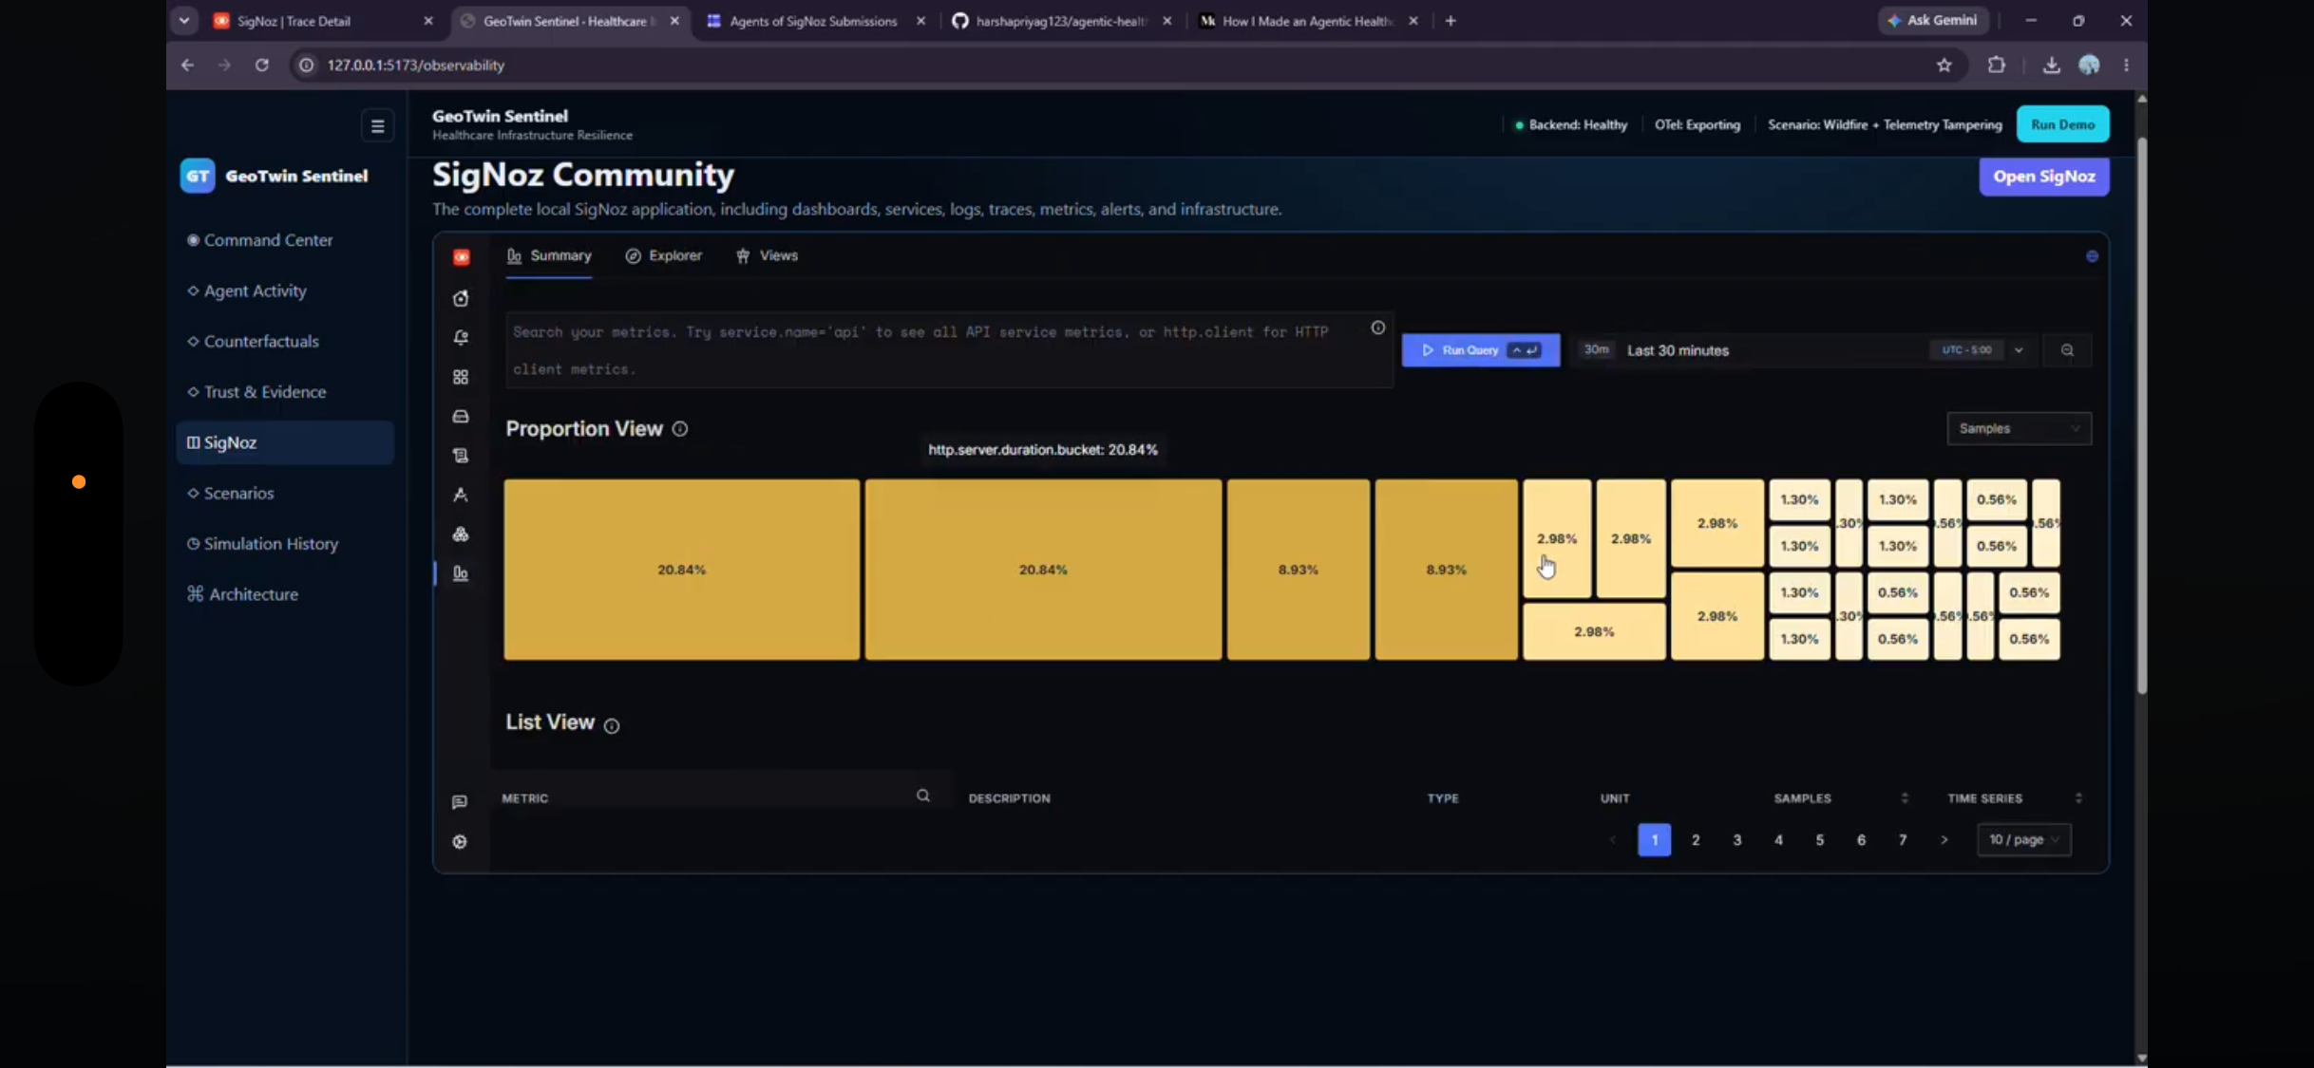The image size is (2314, 1068).
Task: Switch to the Summary tab
Action: [x=549, y=255]
